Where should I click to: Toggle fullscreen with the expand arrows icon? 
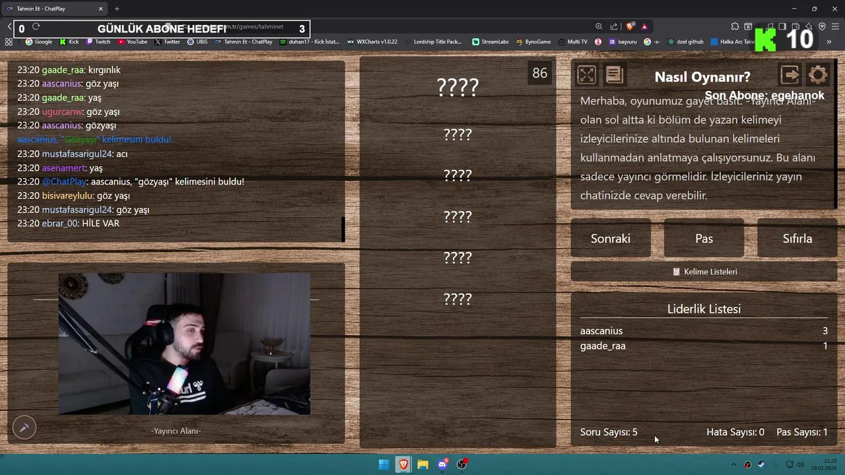(586, 75)
